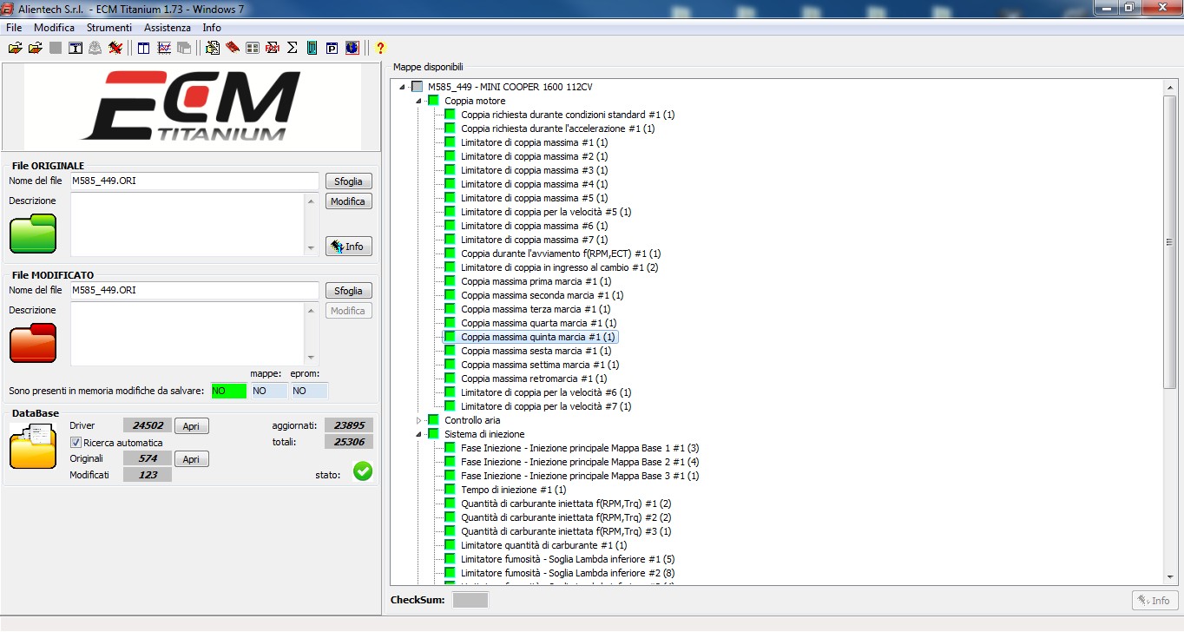Click the red eprom chip toolbar icon
The width and height of the screenshot is (1184, 632).
pyautogui.click(x=232, y=48)
